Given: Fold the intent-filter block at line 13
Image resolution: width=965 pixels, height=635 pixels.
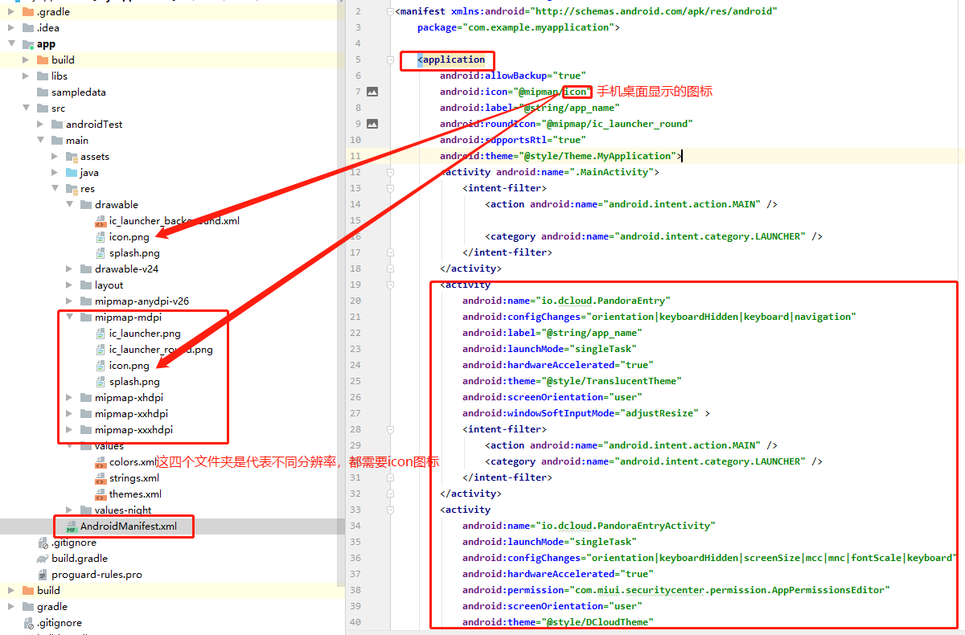Looking at the screenshot, I should pos(390,188).
